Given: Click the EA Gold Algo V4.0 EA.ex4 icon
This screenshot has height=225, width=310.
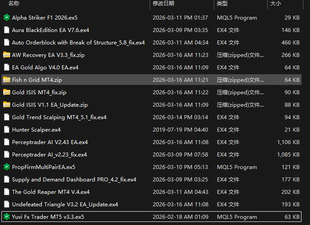Looking at the screenshot, I should tap(7, 68).
